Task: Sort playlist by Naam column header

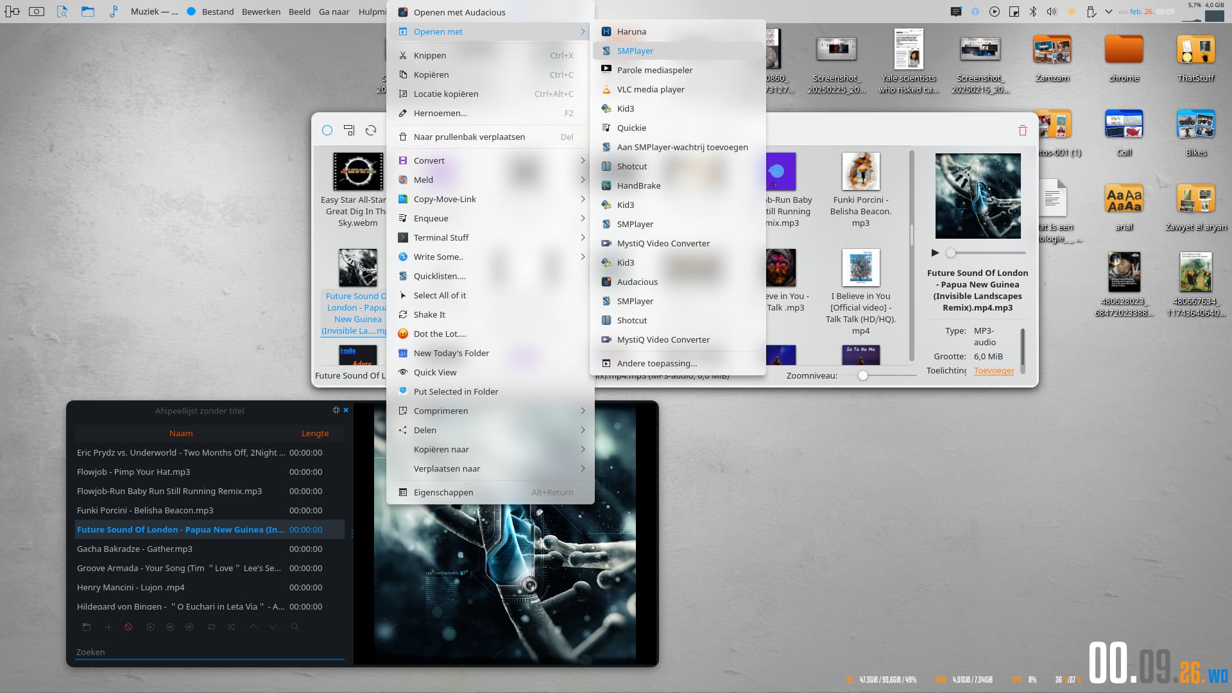Action: click(x=181, y=433)
